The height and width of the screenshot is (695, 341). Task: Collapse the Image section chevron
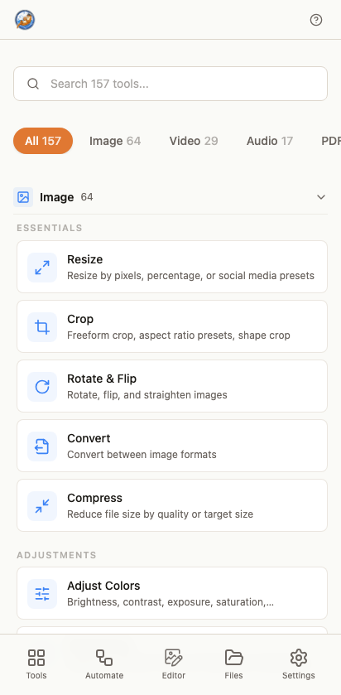(321, 197)
